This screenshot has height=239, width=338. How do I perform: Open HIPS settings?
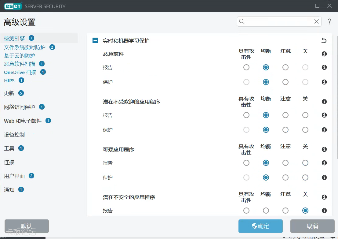click(x=9, y=80)
